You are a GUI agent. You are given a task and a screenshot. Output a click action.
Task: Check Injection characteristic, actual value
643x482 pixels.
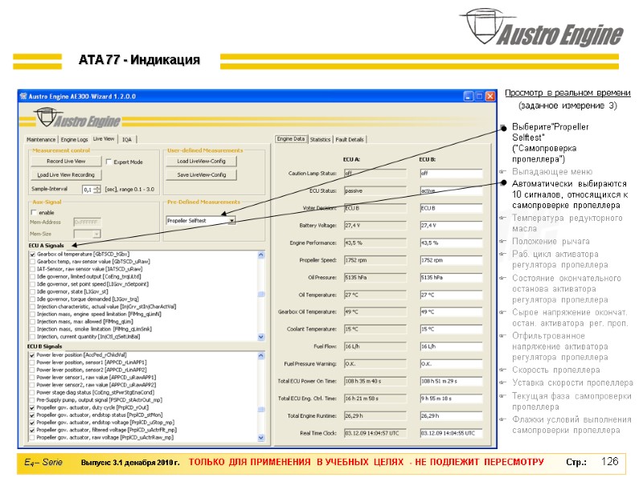(32, 307)
